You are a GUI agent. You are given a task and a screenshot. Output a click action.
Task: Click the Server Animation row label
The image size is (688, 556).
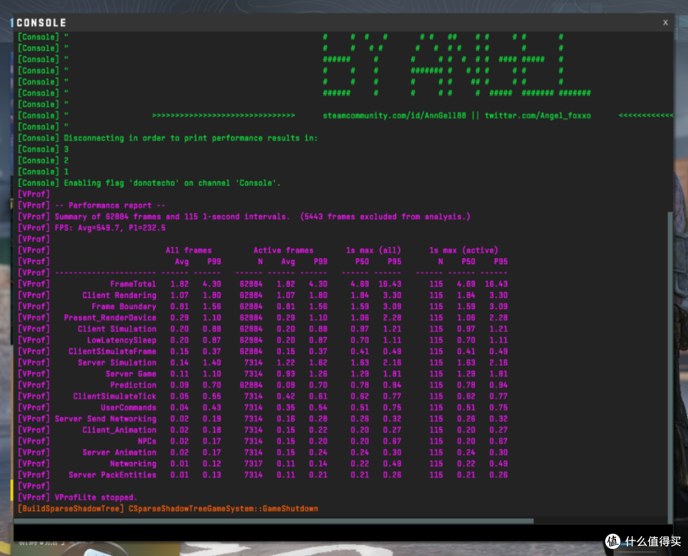tap(119, 452)
